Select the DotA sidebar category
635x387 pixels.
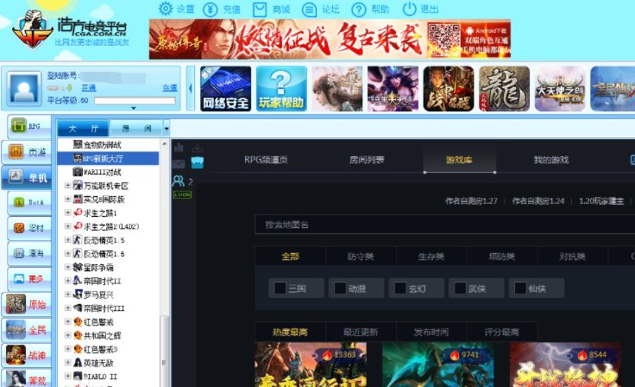(x=29, y=202)
